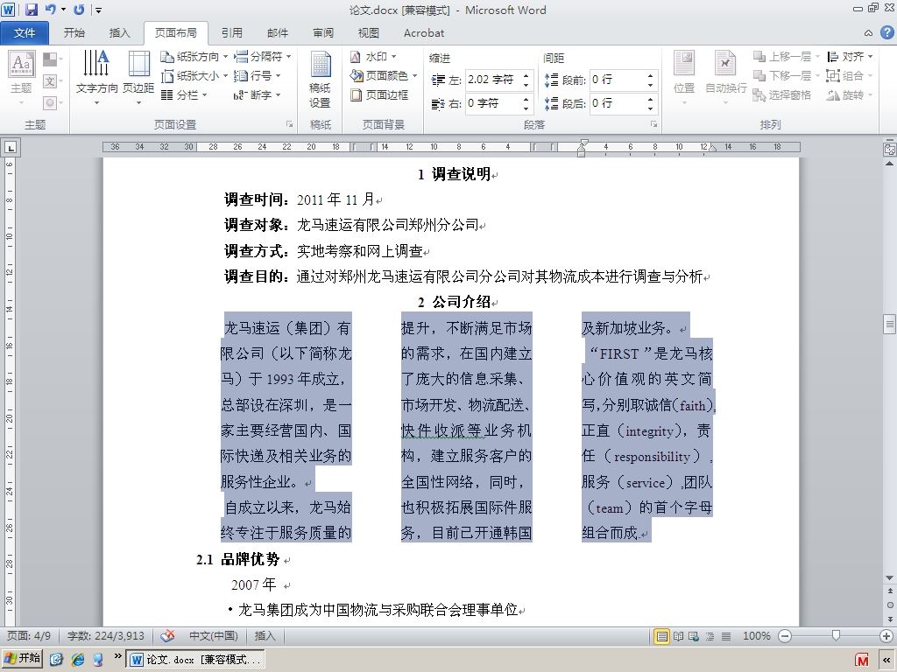Click the spelling check status icon

pos(167,635)
